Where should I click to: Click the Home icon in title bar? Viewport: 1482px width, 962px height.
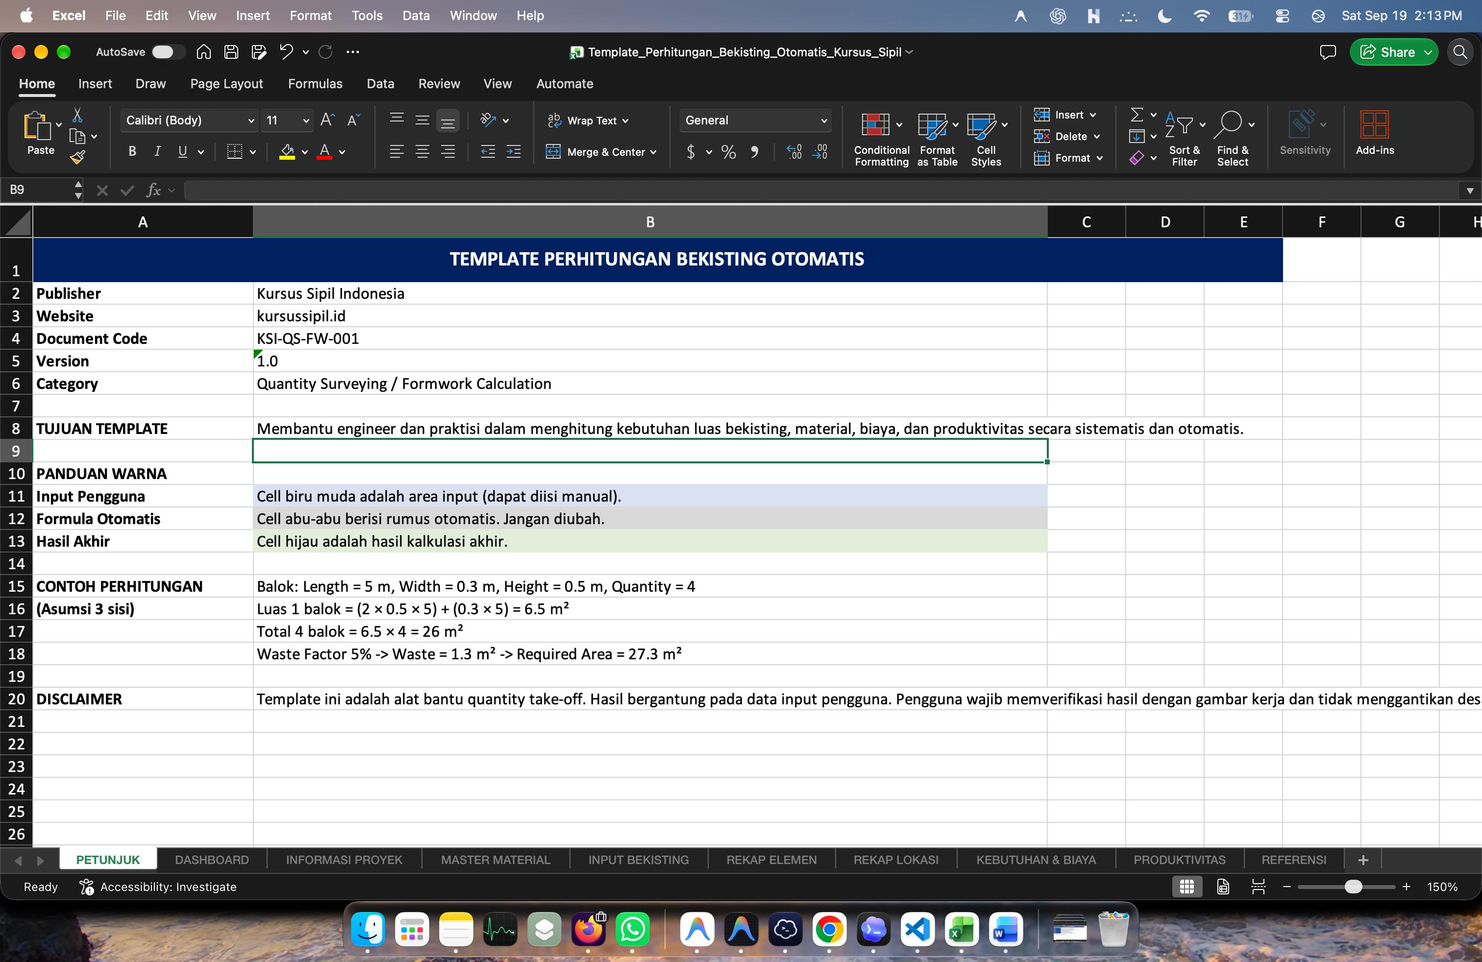point(203,52)
